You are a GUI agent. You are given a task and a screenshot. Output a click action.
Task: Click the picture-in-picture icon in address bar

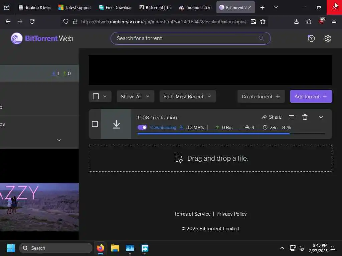click(x=253, y=21)
